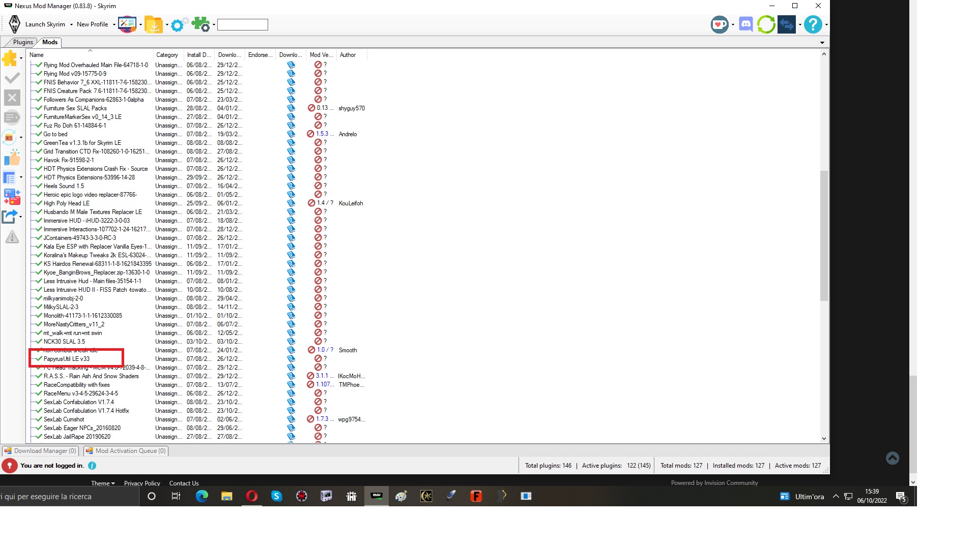This screenshot has width=977, height=549.
Task: Toggle checkmark for SexLab Cumshot
Action: coord(39,419)
